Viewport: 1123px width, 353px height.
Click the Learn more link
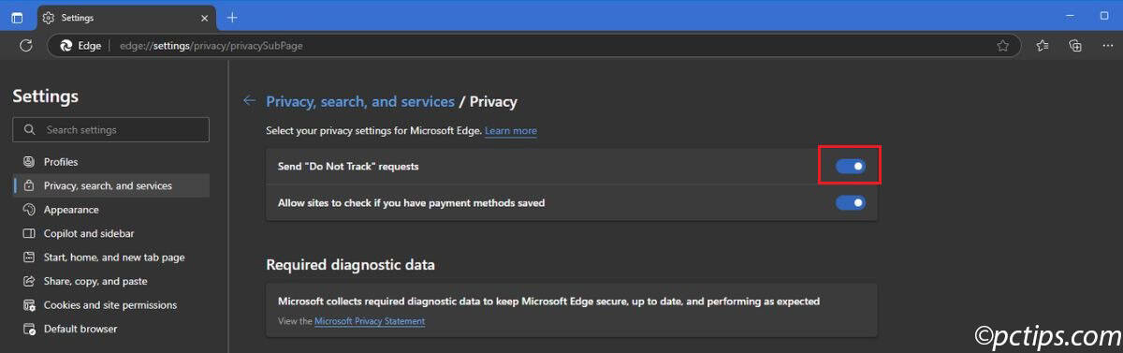coord(511,131)
